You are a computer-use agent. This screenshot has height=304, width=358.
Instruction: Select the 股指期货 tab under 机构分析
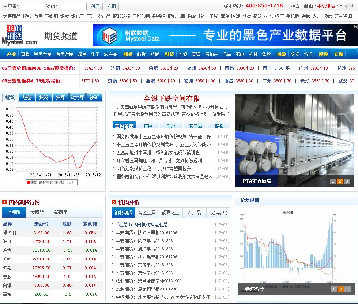click(218, 213)
